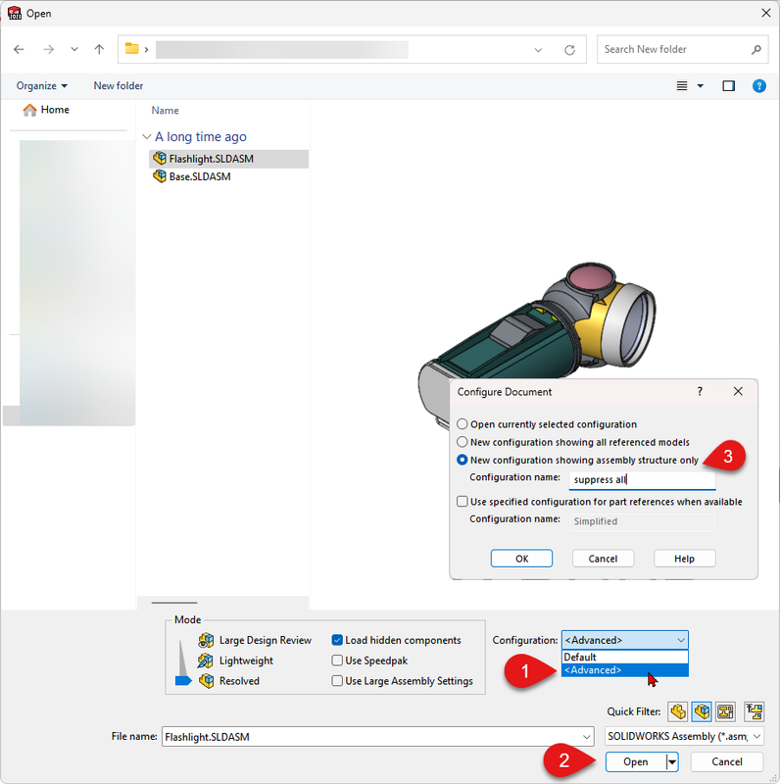Open the file type SOLIDWORKS Assembly dropdown

685,737
